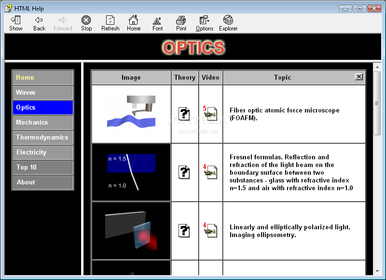
Task: Open theory for Fiber optic microscope
Action: 184,114
